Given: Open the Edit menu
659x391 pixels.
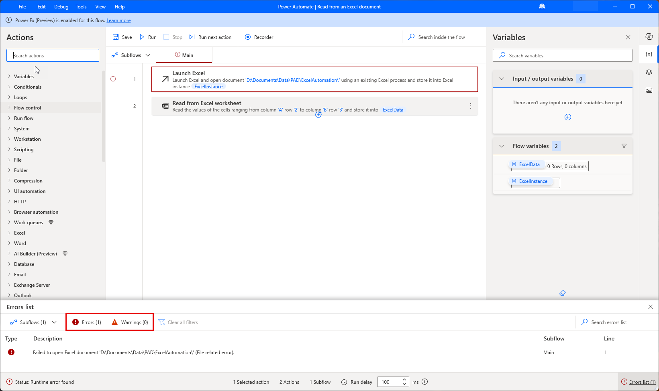Looking at the screenshot, I should [x=41, y=6].
